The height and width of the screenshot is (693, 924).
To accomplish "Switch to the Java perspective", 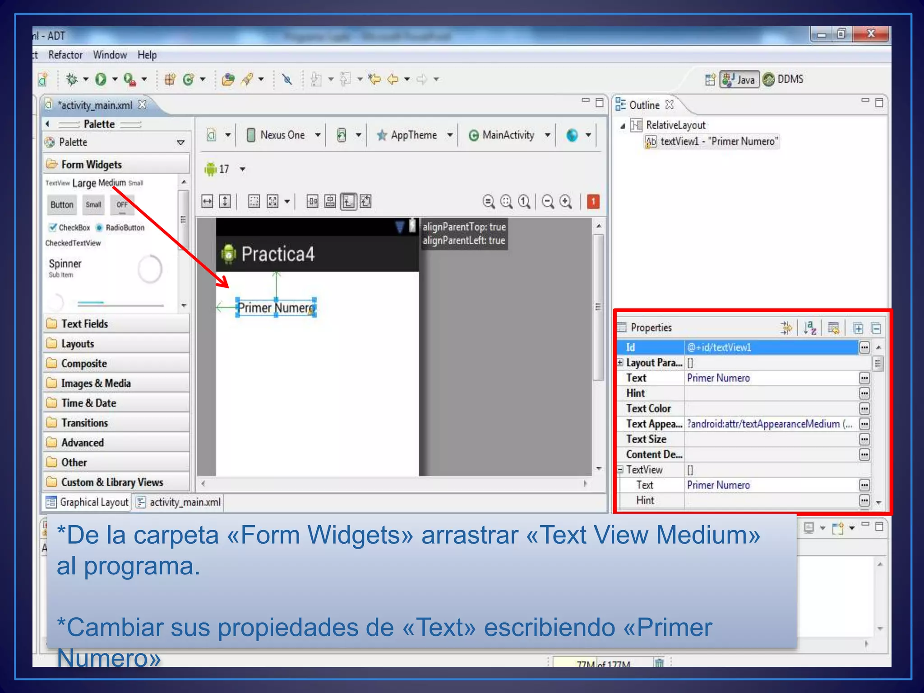I will [x=739, y=79].
